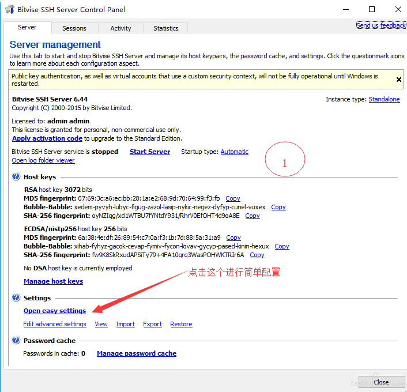Click the 'Server management' heading
This screenshot has width=407, height=392.
pos(55,44)
